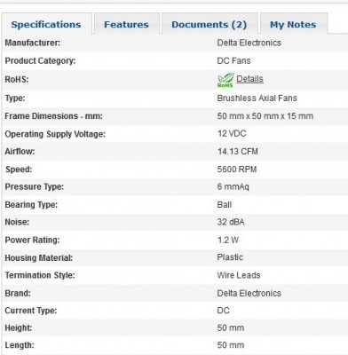Select the 'Plastic' housing material value

[230, 257]
